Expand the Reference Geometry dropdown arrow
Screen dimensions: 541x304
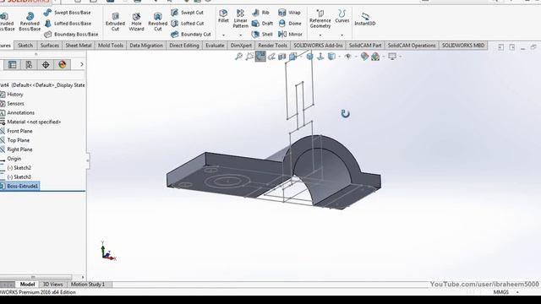click(x=320, y=35)
